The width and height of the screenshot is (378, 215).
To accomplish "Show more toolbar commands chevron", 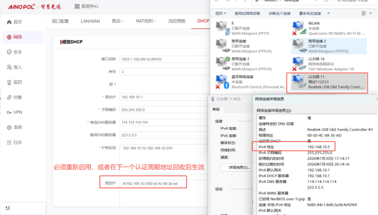I will point(328,14).
